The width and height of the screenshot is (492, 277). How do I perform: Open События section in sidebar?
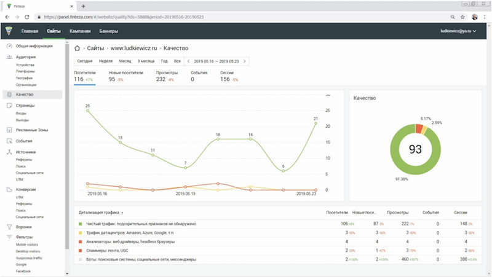pos(25,141)
